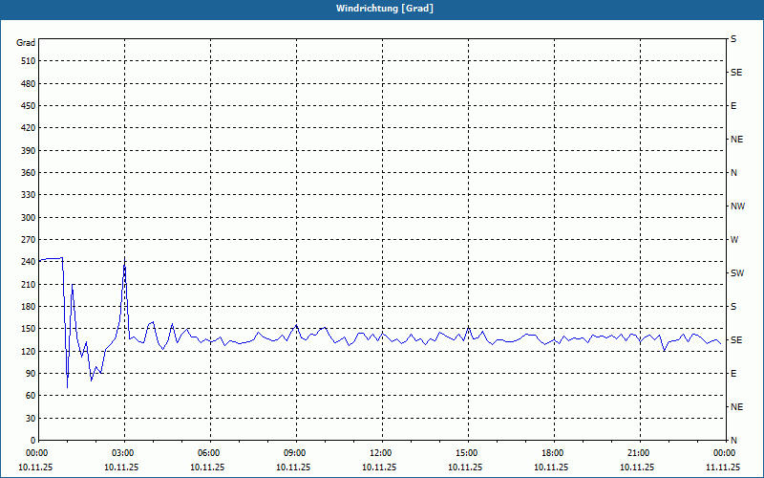Click the S compass label level with 180

733,307
